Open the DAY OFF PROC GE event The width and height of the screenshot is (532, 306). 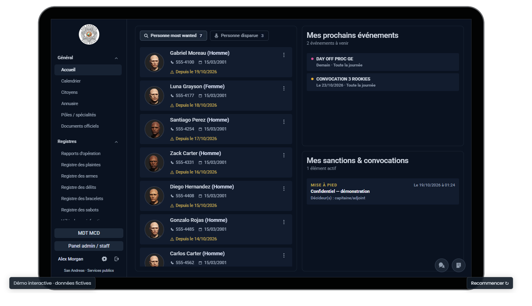click(x=382, y=62)
